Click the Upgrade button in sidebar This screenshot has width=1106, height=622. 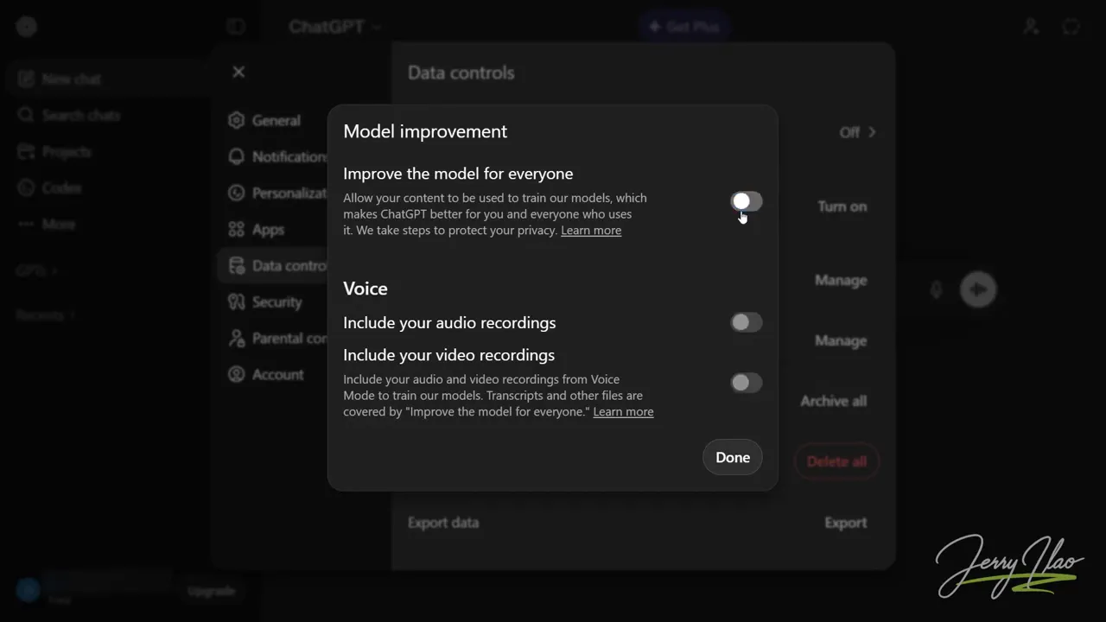point(212,591)
